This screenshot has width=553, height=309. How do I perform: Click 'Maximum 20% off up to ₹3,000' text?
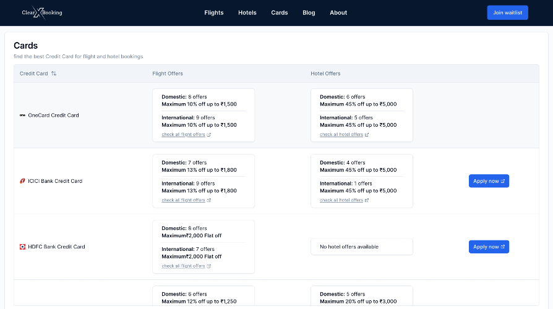pos(358,301)
